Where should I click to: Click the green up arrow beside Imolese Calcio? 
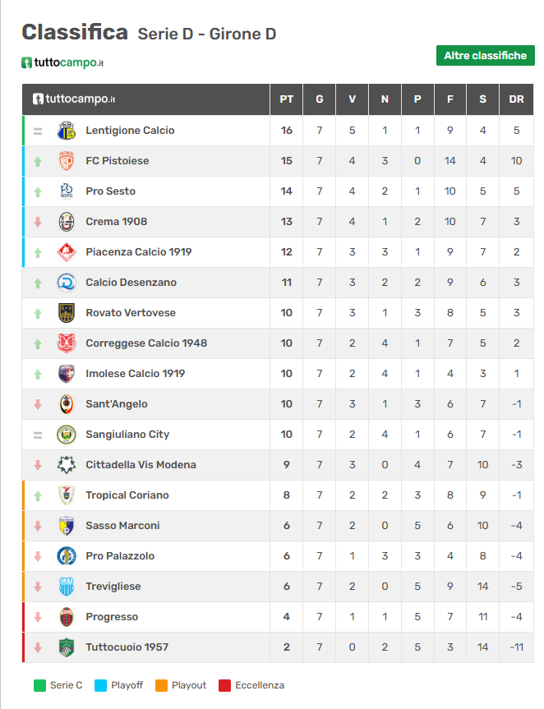(x=38, y=374)
